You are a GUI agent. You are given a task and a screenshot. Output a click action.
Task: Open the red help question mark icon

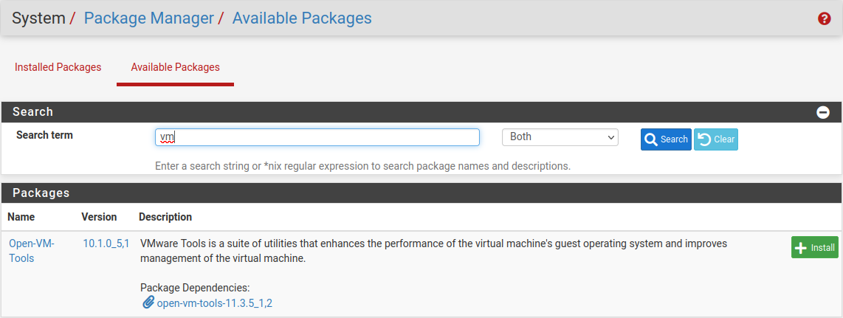pyautogui.click(x=825, y=19)
